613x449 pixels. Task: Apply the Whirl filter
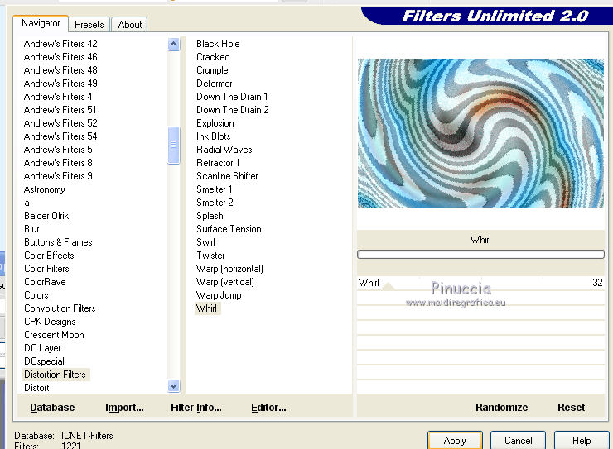(x=455, y=441)
